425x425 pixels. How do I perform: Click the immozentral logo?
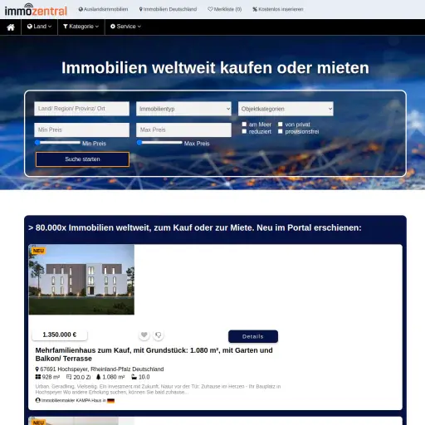point(36,10)
